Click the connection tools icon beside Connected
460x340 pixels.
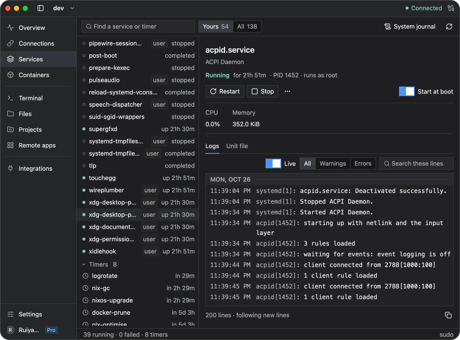[451, 8]
